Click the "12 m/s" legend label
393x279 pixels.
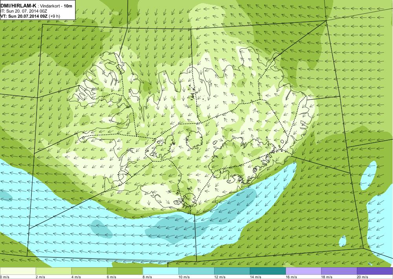(x=220, y=277)
